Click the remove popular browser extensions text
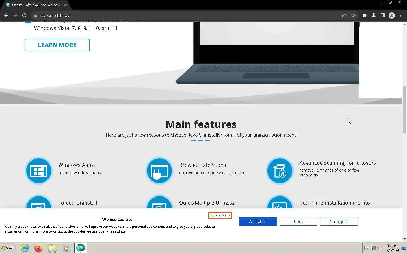The width and height of the screenshot is (407, 254). [213, 173]
